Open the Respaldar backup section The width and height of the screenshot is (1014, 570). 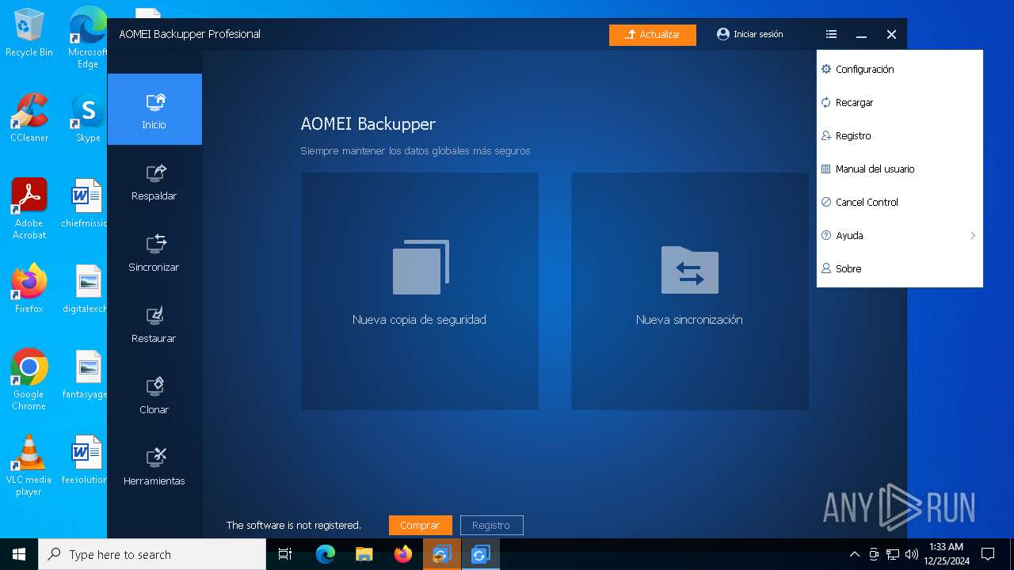(154, 180)
